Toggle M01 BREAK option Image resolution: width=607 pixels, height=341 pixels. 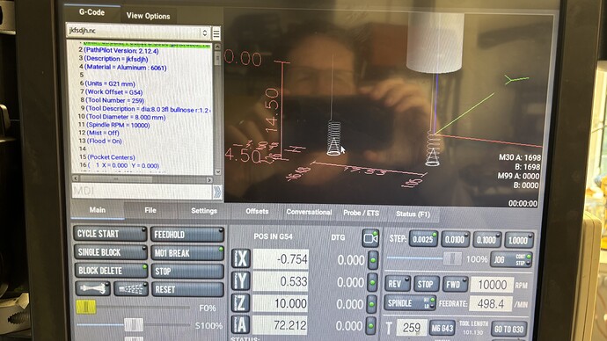coord(187,253)
